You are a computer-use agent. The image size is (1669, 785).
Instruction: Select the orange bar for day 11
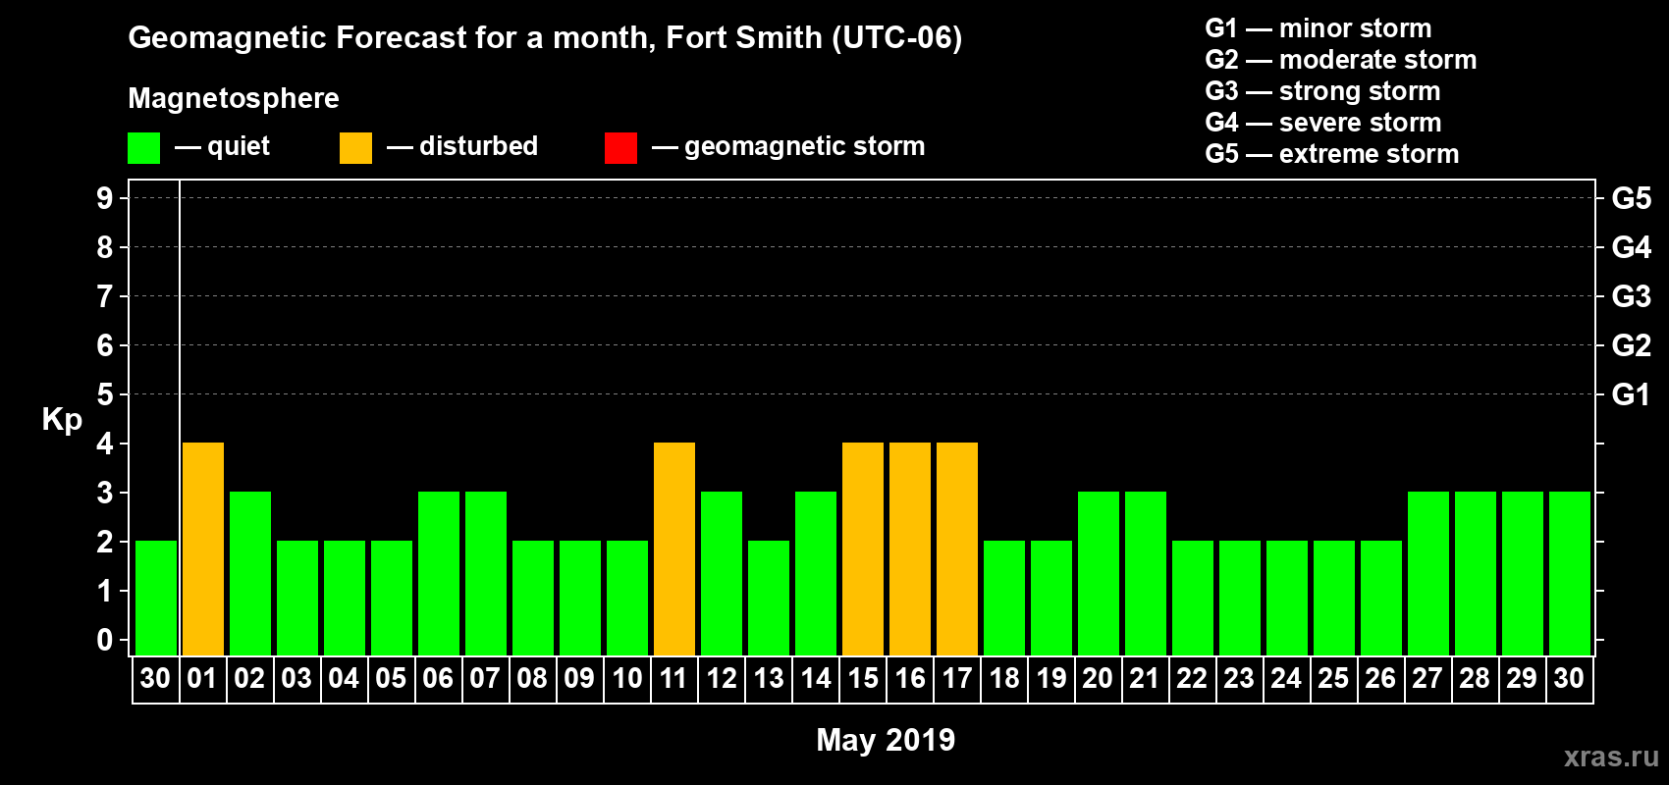tap(674, 549)
